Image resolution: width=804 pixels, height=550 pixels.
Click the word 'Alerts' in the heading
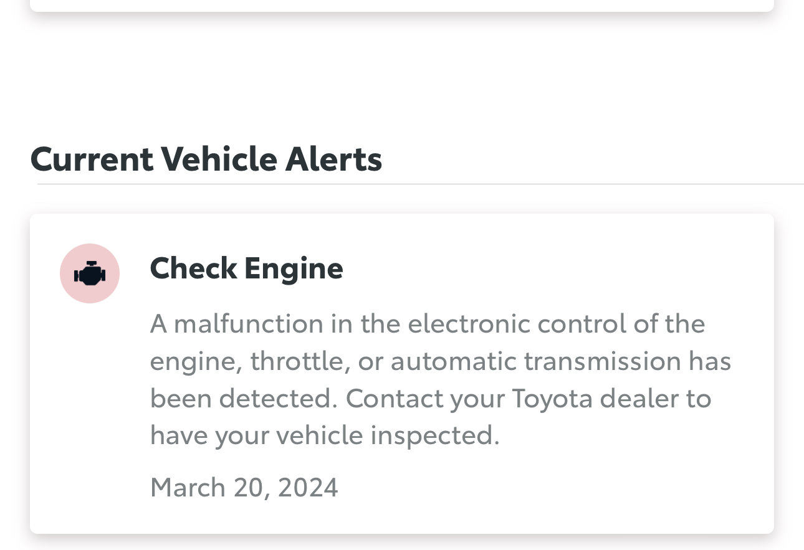point(333,158)
